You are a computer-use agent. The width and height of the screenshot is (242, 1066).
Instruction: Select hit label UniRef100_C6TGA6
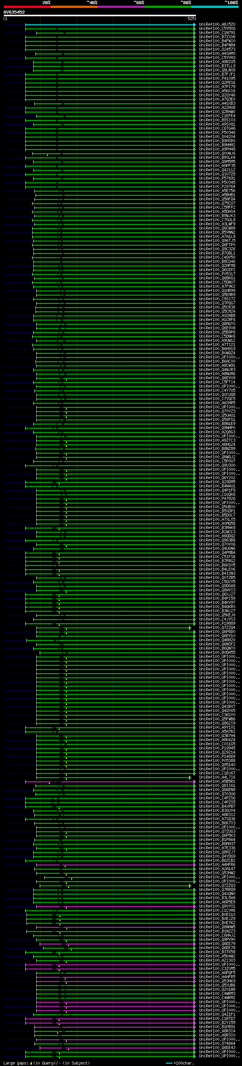tap(217, 128)
